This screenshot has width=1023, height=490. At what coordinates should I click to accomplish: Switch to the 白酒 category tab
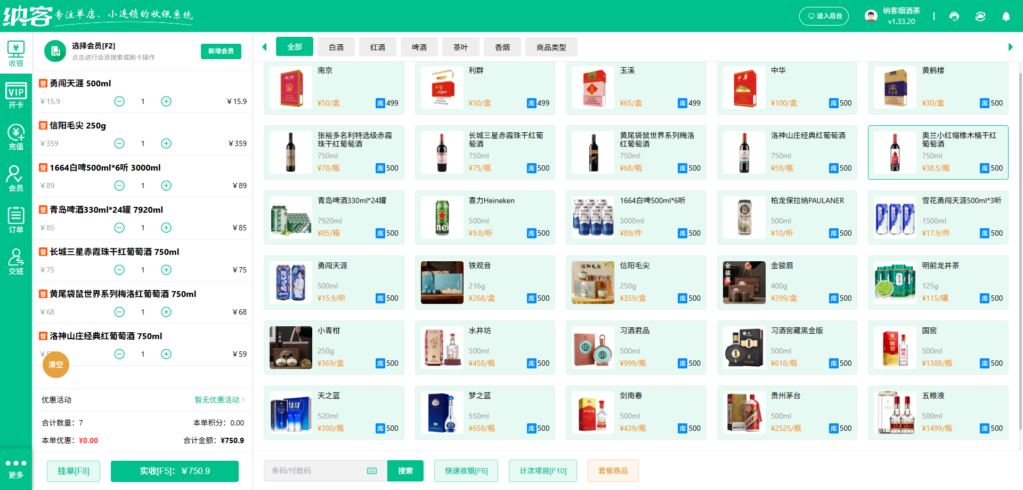pyautogui.click(x=336, y=46)
